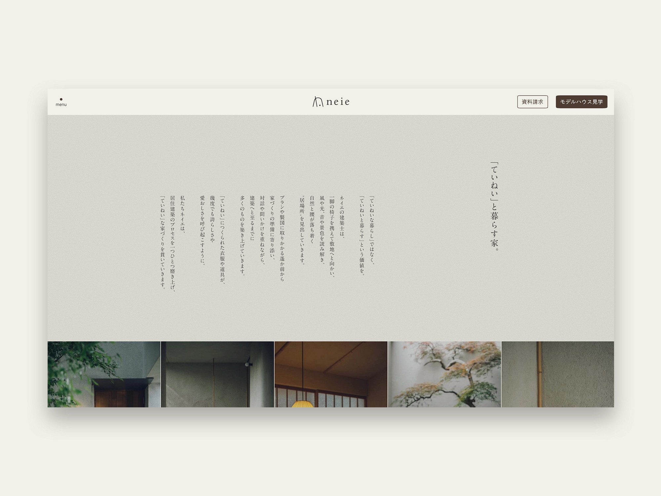Click the line 「ていねいな暮らし」ではなく、

(x=372, y=230)
